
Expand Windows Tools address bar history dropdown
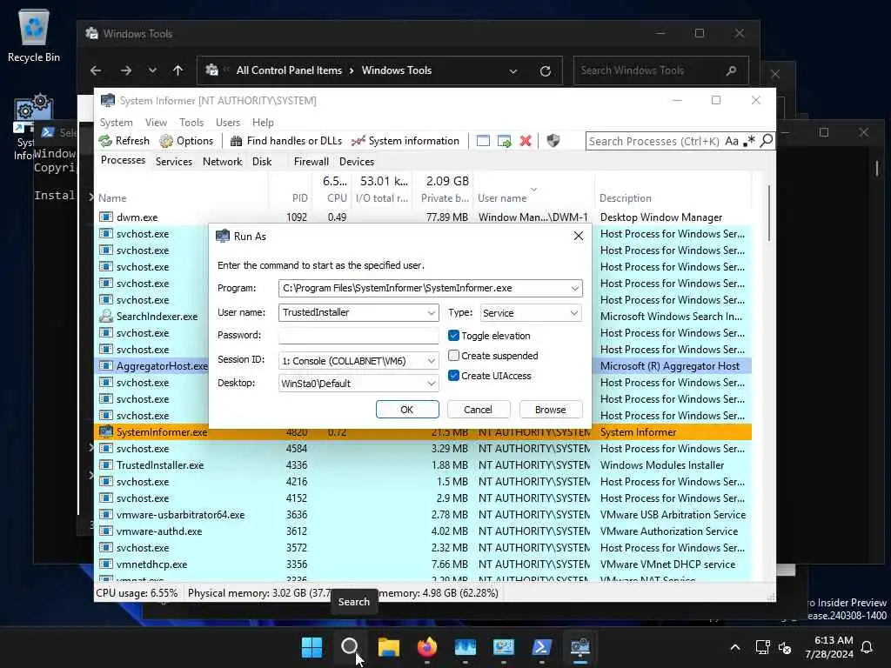coord(513,71)
